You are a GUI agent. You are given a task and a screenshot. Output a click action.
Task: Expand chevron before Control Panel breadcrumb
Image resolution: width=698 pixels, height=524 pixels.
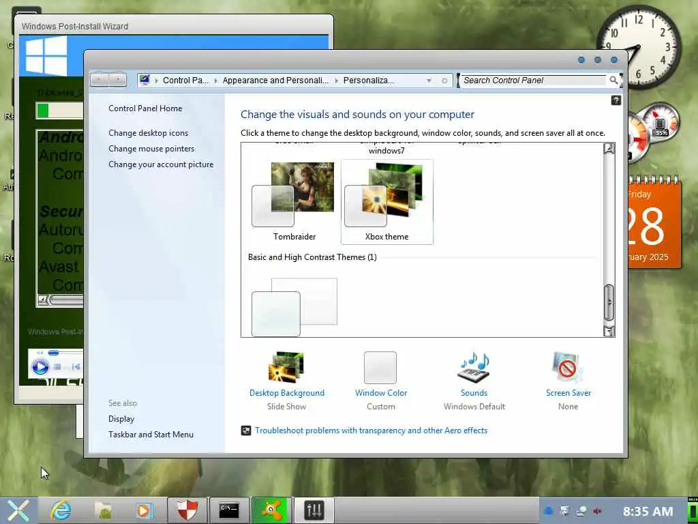coord(156,81)
